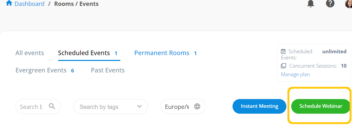Switch to the All events tab
The height and width of the screenshot is (127, 352).
30,53
